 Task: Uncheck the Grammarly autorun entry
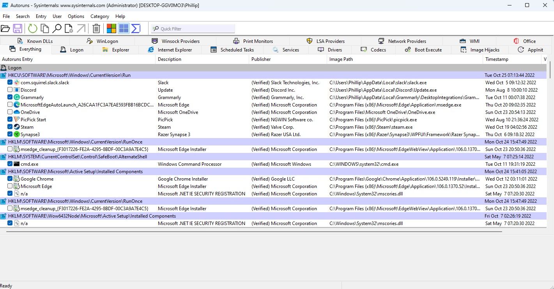9,97
